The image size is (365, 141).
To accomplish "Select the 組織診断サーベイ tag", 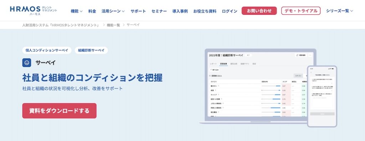I will [x=91, y=50].
